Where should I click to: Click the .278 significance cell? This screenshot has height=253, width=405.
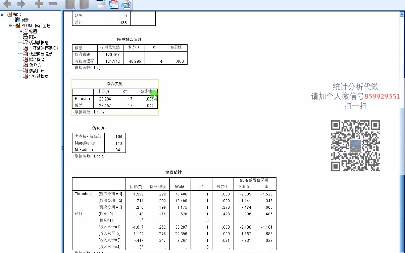[226, 207]
